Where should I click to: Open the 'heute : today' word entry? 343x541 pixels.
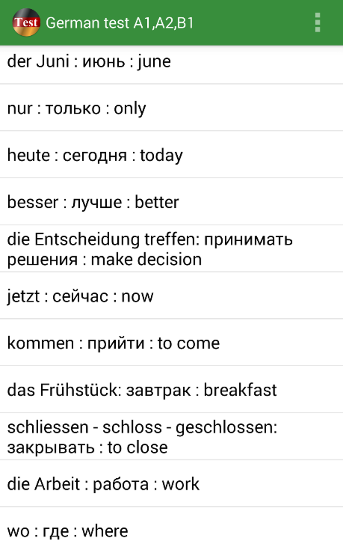95,155
